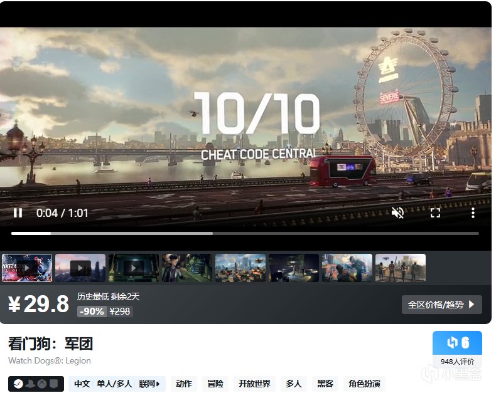
Task: View screenshot of city skyline with drones
Action: click(240, 268)
